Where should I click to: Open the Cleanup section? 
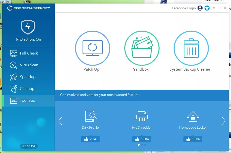pyautogui.click(x=29, y=89)
